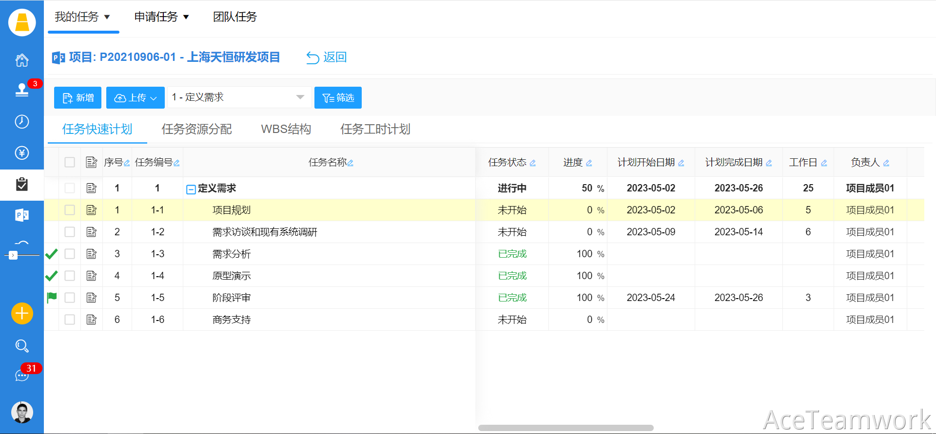Click the horizontal scrollbar at table bottom

(565, 428)
